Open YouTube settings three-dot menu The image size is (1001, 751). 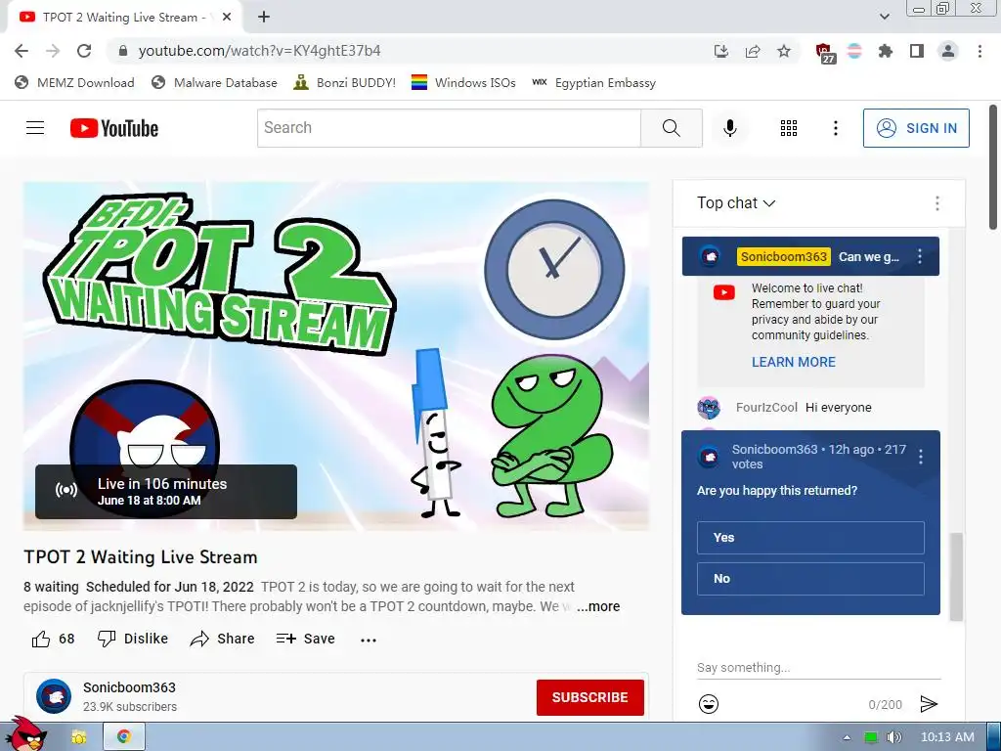[835, 128]
